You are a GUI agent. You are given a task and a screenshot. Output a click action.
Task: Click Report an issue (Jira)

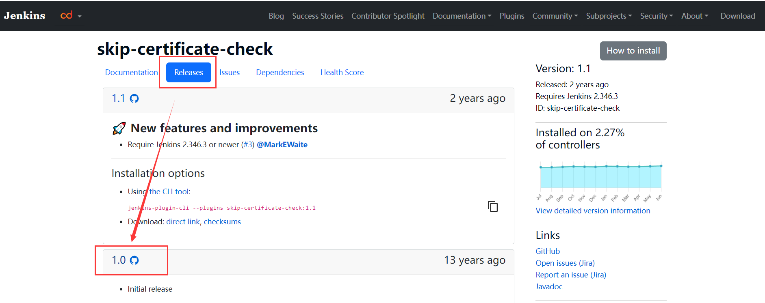(x=571, y=275)
